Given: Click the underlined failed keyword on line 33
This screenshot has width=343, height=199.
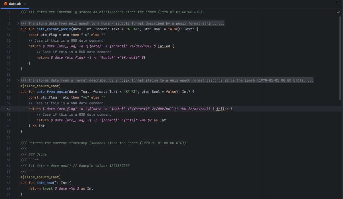Looking at the screenshot, I should click(x=164, y=46).
